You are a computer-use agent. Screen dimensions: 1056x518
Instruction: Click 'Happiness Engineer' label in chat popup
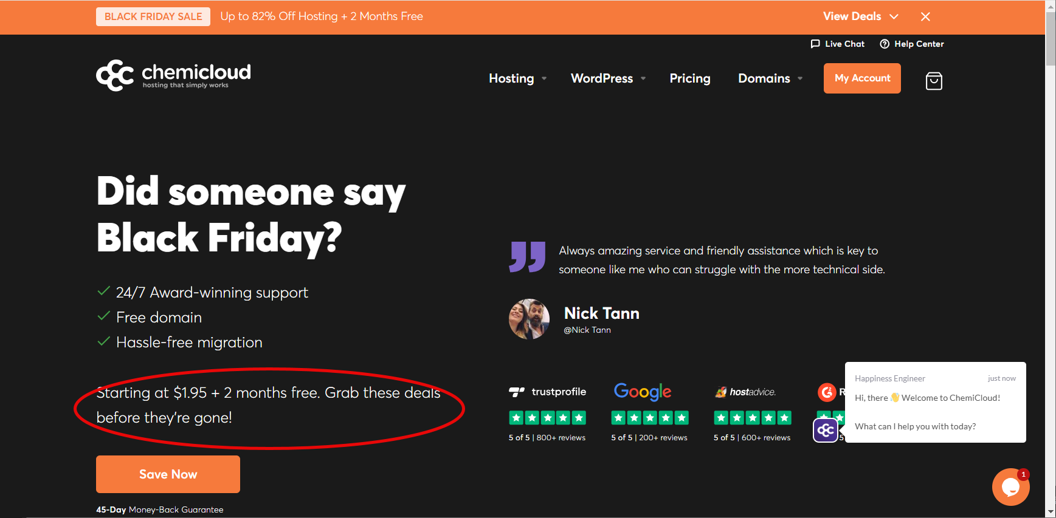(889, 378)
